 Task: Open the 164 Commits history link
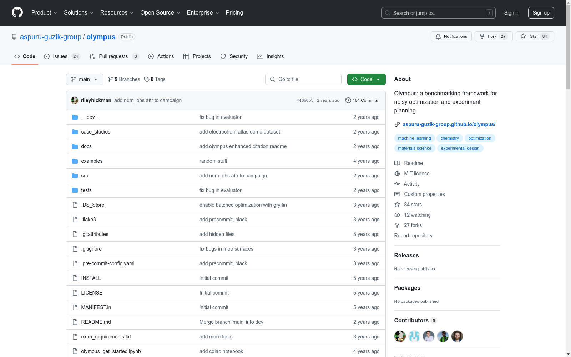362,100
